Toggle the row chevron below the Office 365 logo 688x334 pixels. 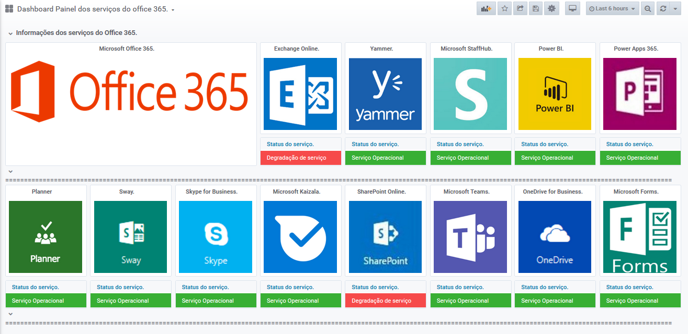10,171
